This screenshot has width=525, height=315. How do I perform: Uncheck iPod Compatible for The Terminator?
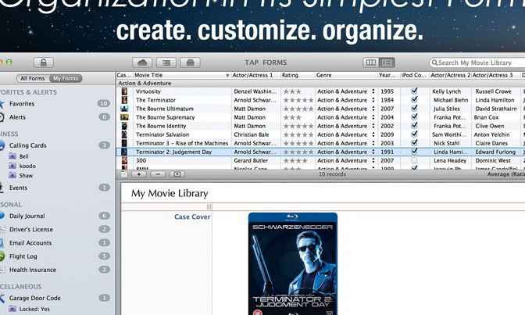(x=414, y=99)
